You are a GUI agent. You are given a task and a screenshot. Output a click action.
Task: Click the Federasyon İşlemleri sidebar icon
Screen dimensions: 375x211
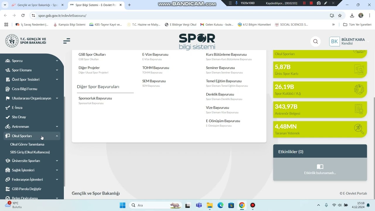point(8,179)
